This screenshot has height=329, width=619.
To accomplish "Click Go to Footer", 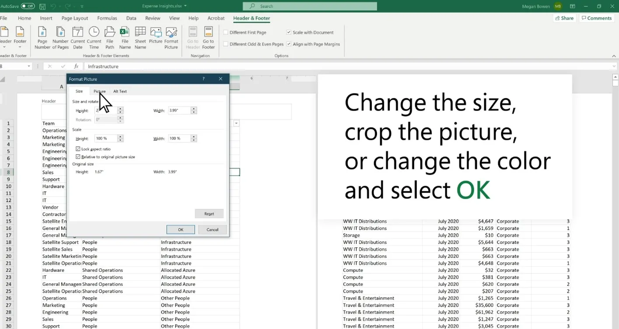I will click(x=208, y=38).
